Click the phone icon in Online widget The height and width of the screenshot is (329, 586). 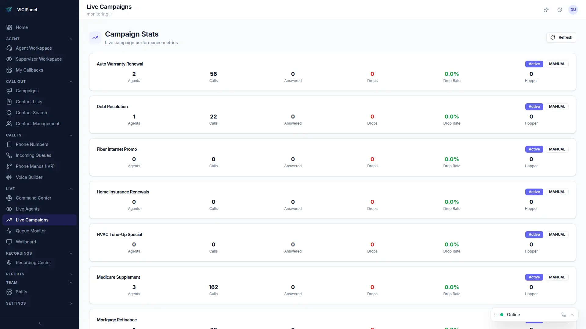[x=564, y=315]
